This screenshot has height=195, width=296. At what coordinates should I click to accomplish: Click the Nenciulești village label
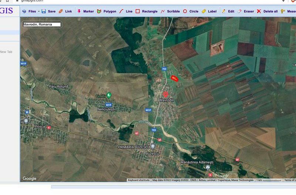[106, 109]
